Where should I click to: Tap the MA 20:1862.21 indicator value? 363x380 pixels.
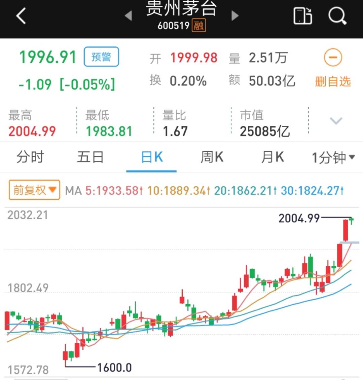(245, 191)
